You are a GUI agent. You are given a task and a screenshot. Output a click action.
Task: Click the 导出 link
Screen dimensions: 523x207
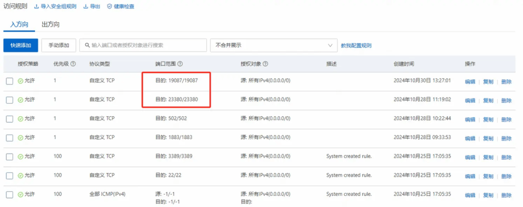tap(95, 7)
